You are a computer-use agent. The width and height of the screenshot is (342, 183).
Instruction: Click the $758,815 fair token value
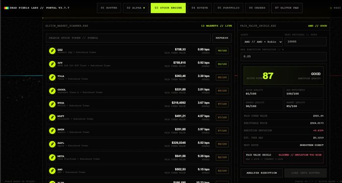[x=180, y=63]
